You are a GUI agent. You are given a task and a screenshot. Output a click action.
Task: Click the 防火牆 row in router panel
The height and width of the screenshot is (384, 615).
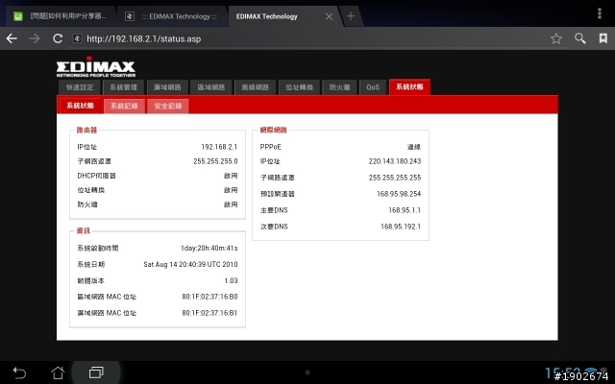tap(158, 204)
